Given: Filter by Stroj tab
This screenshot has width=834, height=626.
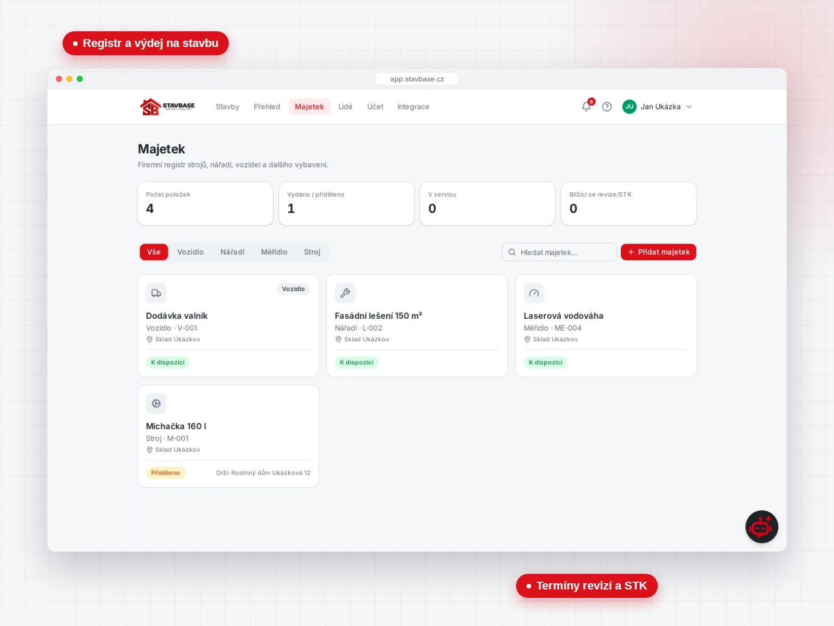Looking at the screenshot, I should point(312,252).
